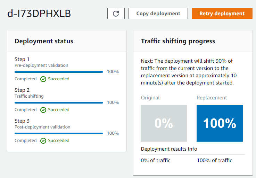Screen dimensions: 256x178
Task: Select the blue Replacement 100% traffic box
Action: (x=220, y=123)
